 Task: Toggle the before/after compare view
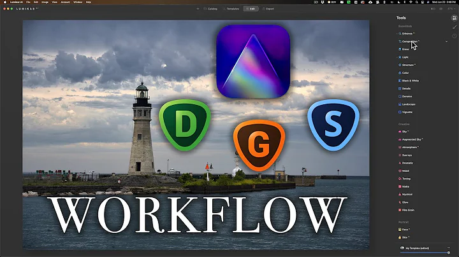click(x=433, y=9)
